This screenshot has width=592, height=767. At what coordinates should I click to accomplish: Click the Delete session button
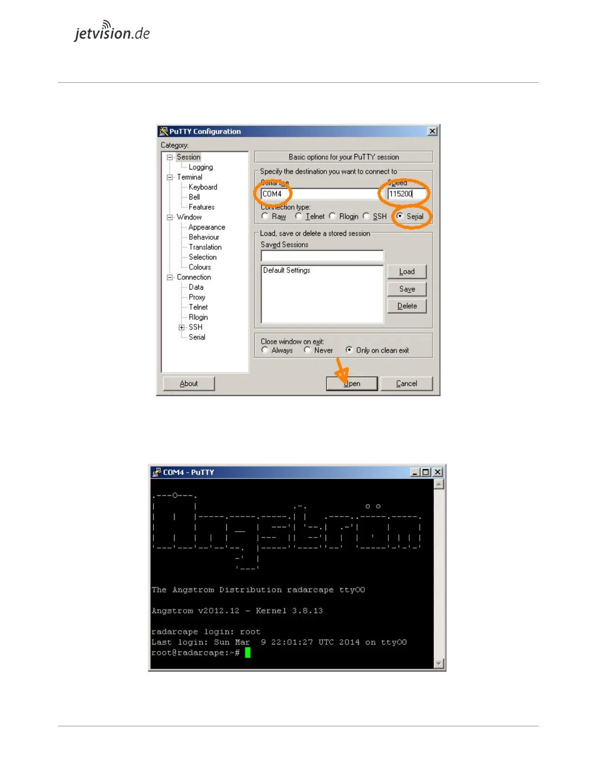click(x=407, y=306)
